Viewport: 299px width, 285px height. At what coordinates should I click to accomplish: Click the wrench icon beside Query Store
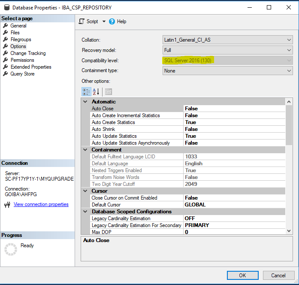(x=6, y=74)
